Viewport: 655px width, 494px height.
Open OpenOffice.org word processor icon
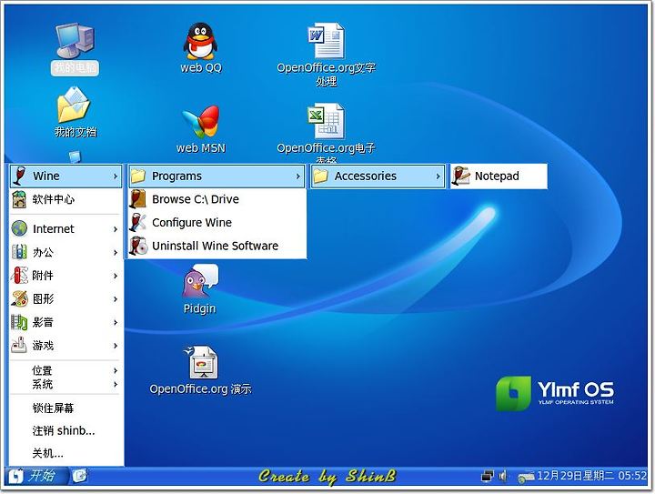pyautogui.click(x=326, y=41)
